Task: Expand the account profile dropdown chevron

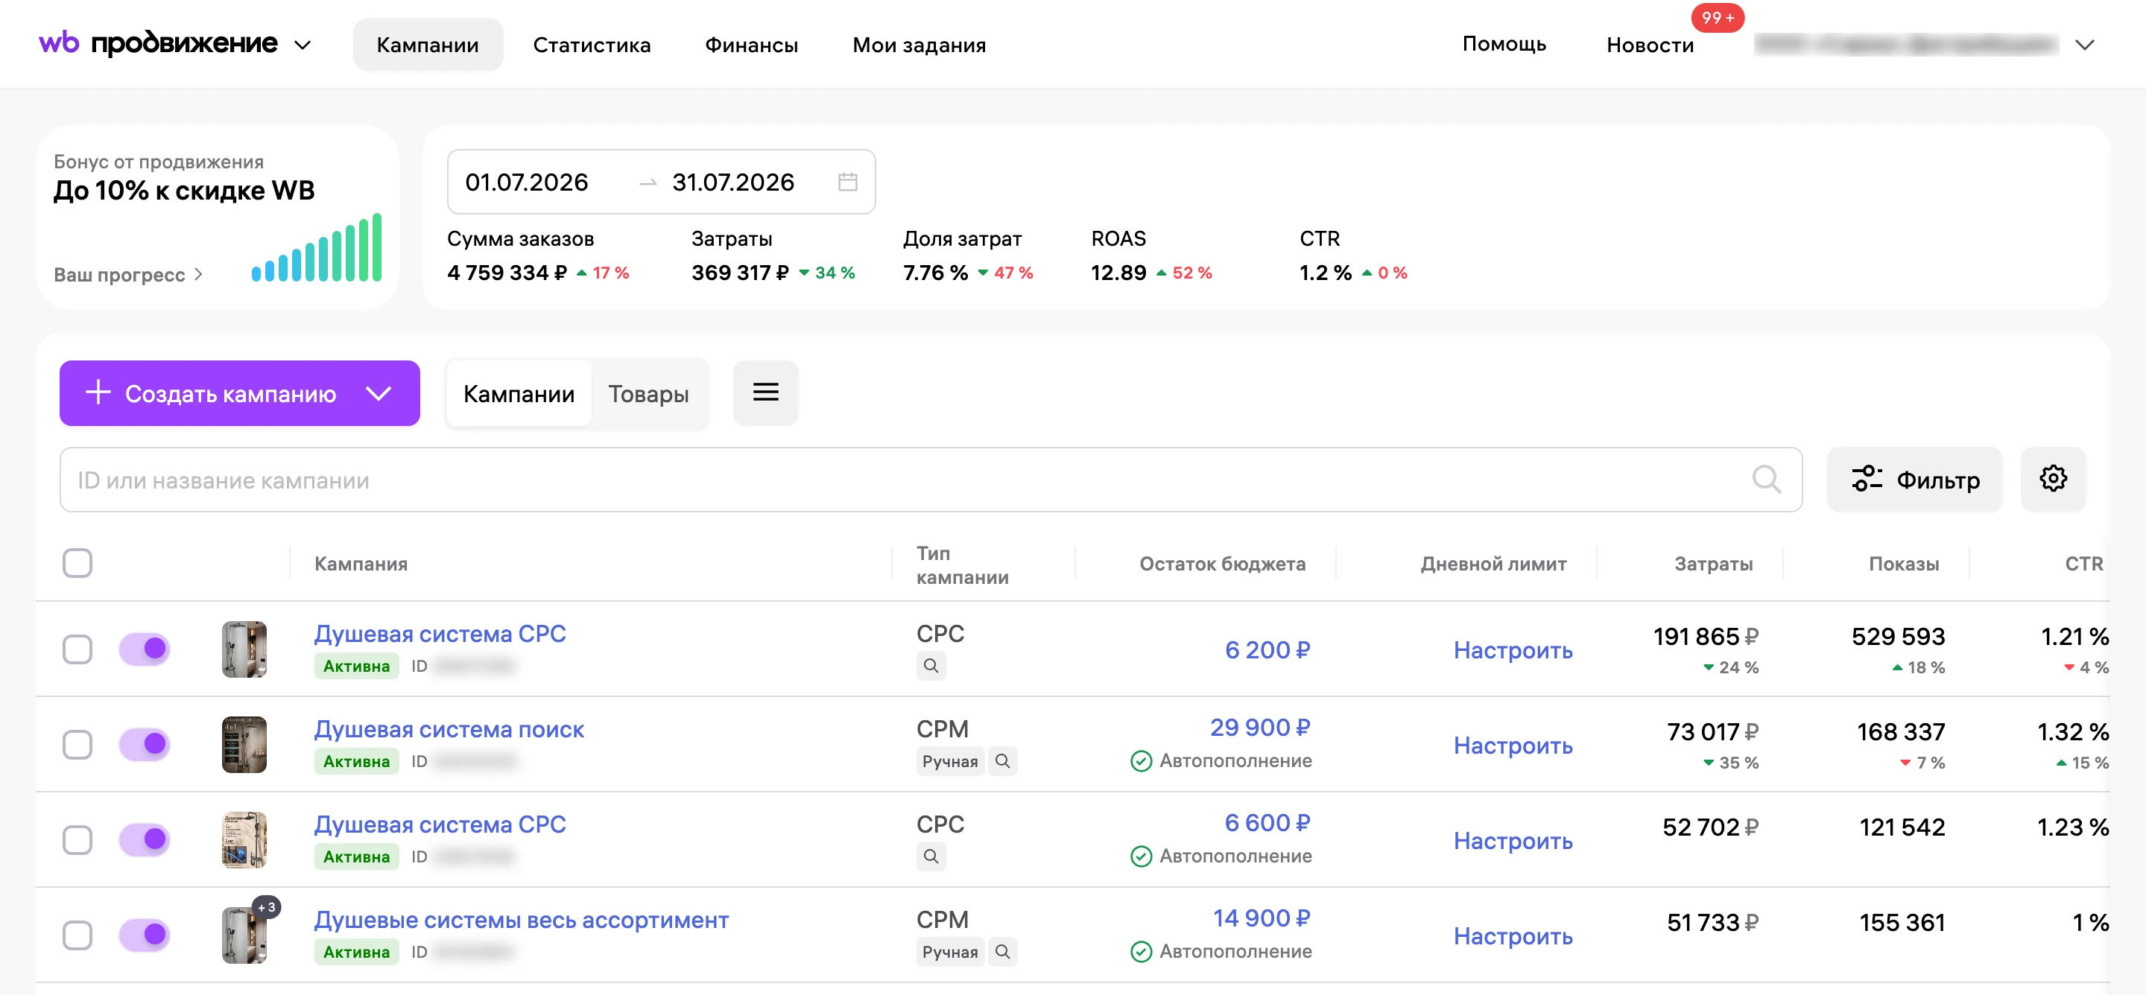Action: pyautogui.click(x=2084, y=45)
